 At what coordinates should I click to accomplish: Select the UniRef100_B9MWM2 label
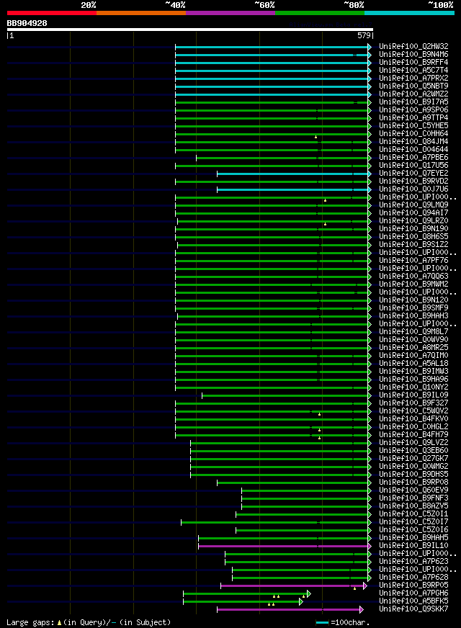click(413, 284)
